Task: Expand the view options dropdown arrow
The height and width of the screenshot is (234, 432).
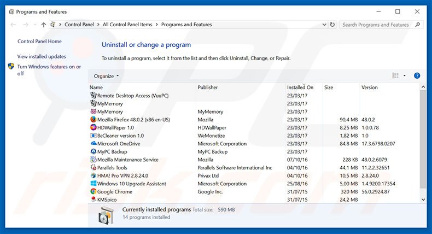Action: [405, 75]
